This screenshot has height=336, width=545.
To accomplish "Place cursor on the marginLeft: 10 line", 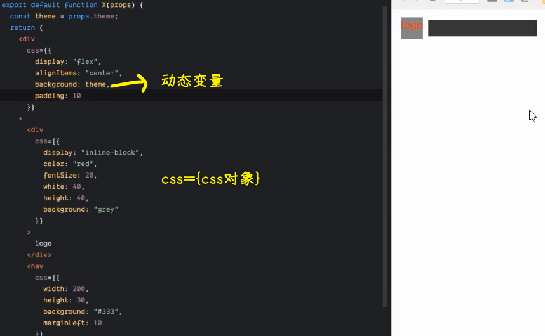I will click(x=72, y=323).
